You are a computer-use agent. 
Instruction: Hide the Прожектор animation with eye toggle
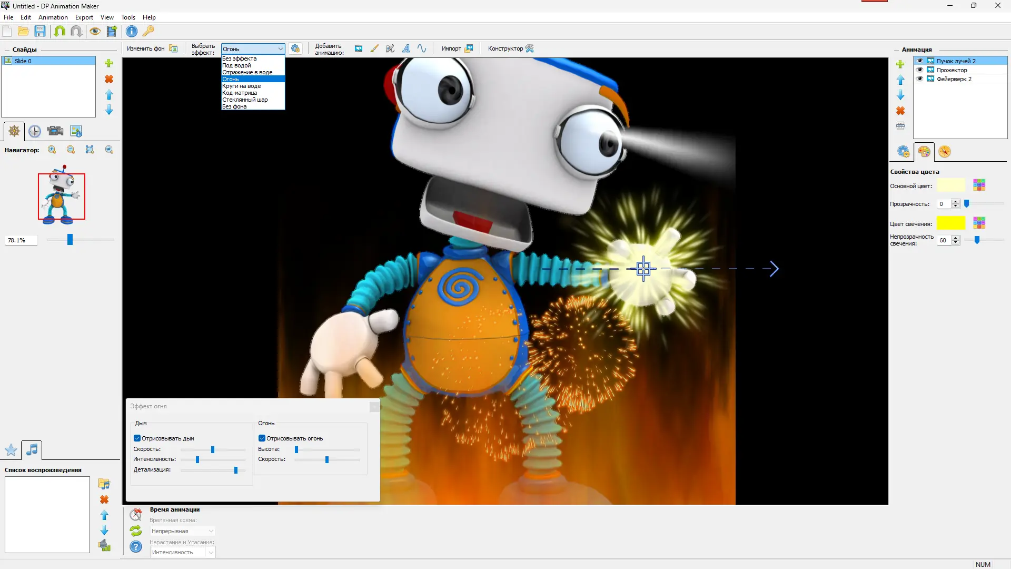[x=920, y=70]
